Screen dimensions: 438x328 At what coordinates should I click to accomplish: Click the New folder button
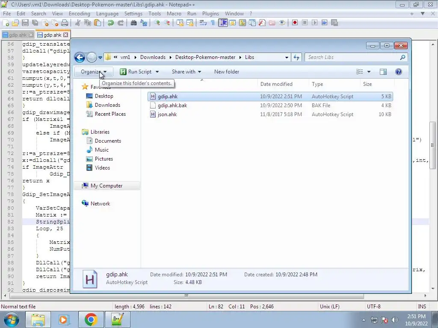pos(227,72)
